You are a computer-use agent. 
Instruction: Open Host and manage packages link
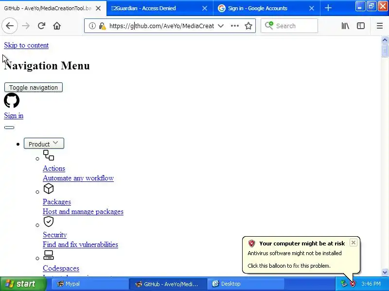tap(83, 211)
